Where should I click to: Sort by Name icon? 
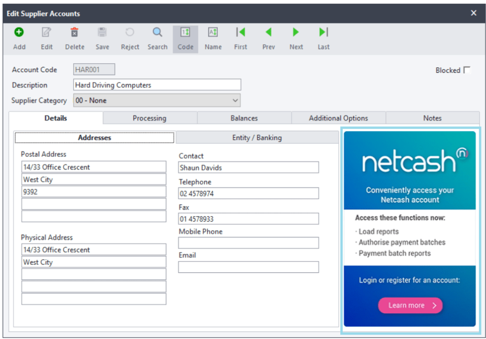(213, 32)
